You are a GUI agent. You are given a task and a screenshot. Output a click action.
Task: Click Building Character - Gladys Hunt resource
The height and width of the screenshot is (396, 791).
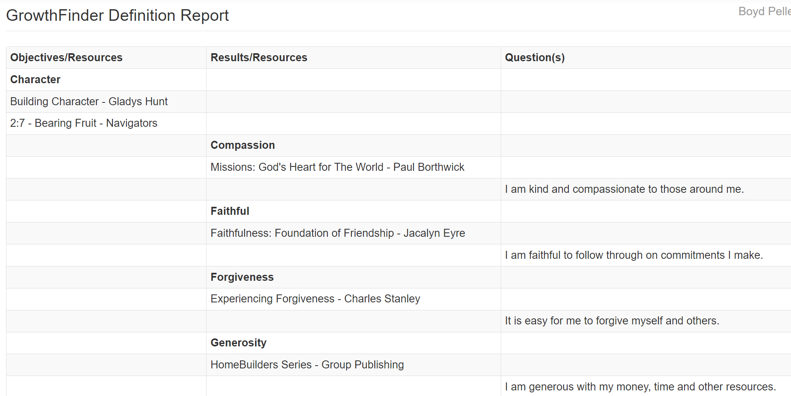89,102
